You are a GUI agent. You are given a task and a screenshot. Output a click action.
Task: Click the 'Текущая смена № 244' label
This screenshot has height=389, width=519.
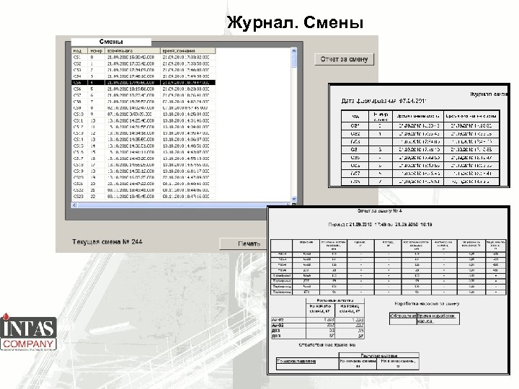pyautogui.click(x=107, y=242)
